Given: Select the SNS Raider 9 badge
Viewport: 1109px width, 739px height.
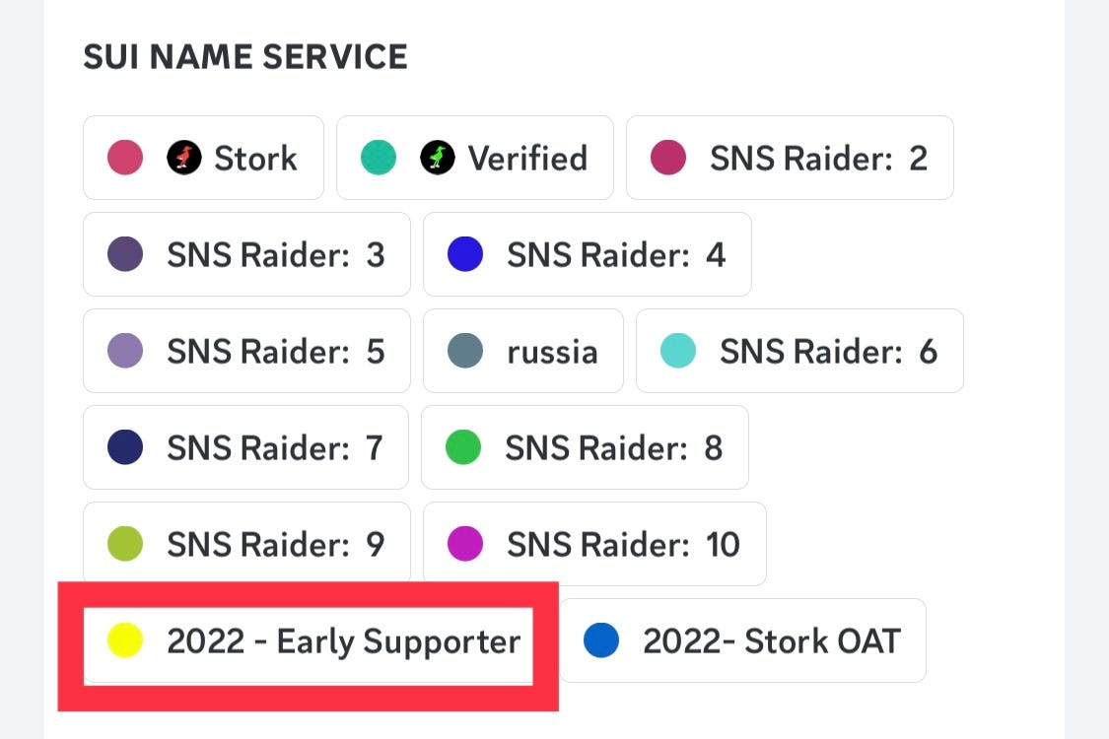Looking at the screenshot, I should tap(246, 544).
